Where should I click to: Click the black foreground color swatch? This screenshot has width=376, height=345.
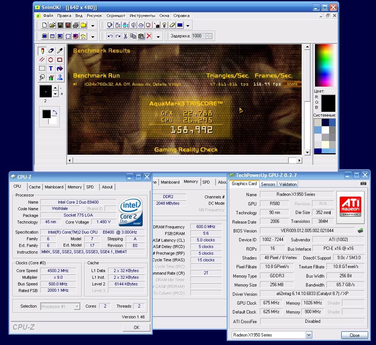[x=46, y=114]
